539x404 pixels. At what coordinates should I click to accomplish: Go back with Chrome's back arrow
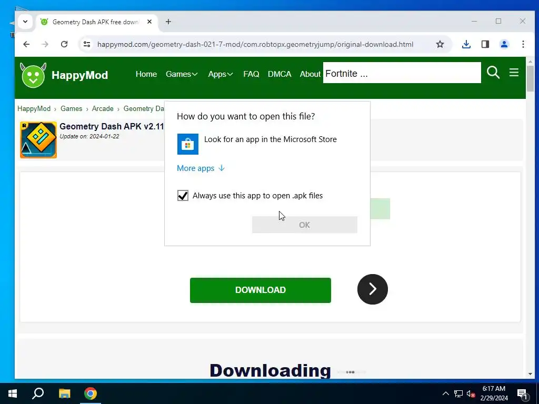coord(26,44)
